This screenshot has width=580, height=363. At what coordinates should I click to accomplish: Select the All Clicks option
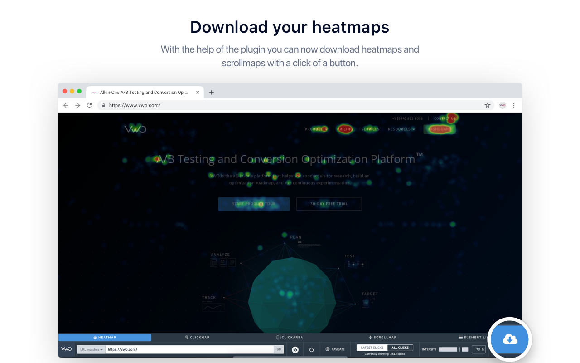pyautogui.click(x=400, y=348)
